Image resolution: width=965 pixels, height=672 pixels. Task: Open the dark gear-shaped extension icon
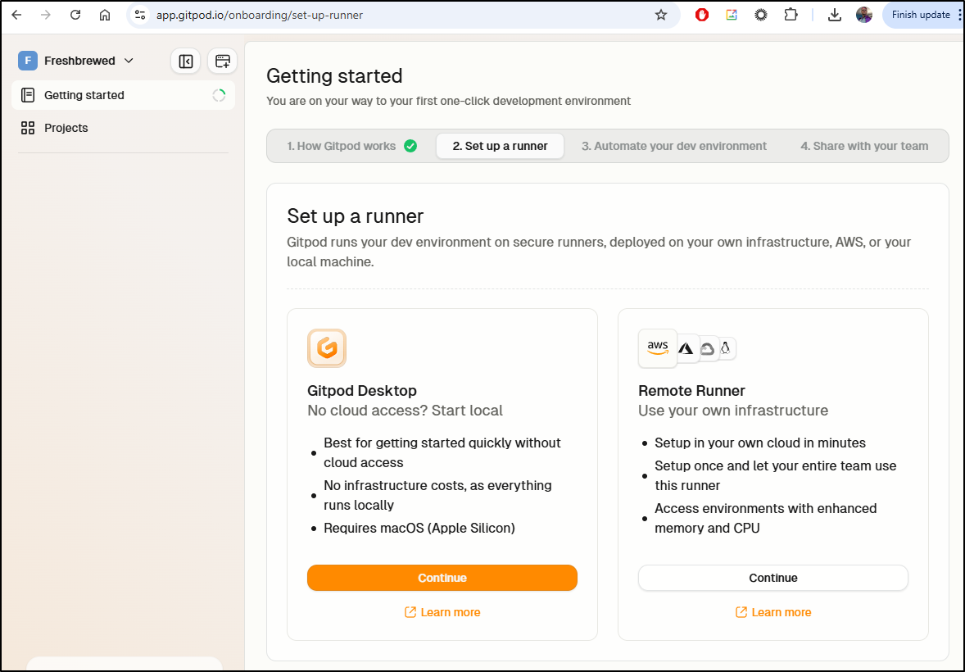pos(761,15)
